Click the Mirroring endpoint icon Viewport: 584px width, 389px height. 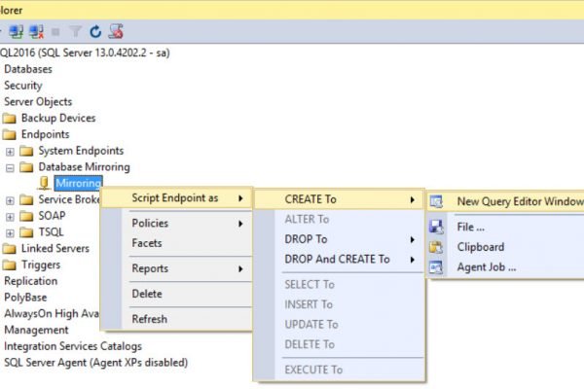[44, 183]
